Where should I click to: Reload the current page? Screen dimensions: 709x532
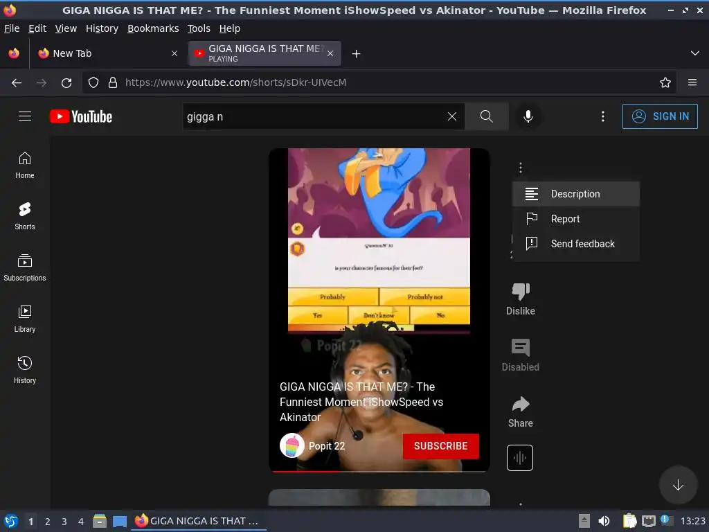point(66,82)
